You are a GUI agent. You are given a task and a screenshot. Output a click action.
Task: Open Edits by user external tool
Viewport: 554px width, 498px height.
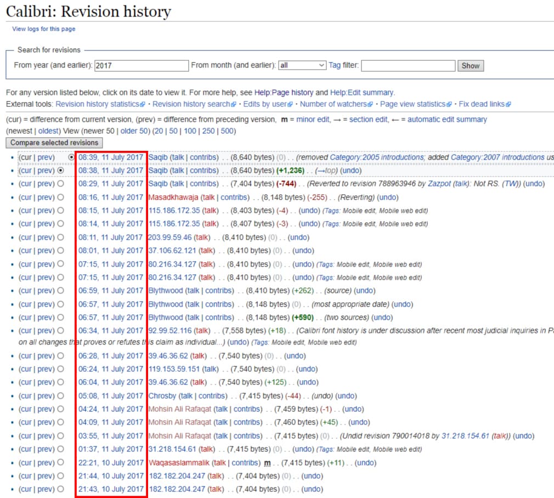(x=268, y=104)
